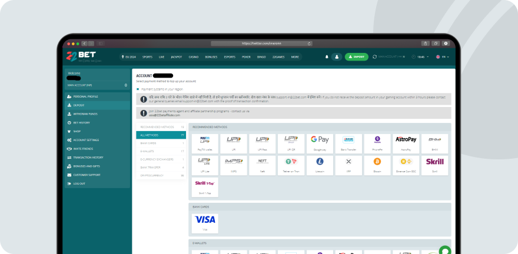518x254 pixels.
Task: Go to the SPORTS section
Action: [147, 56]
